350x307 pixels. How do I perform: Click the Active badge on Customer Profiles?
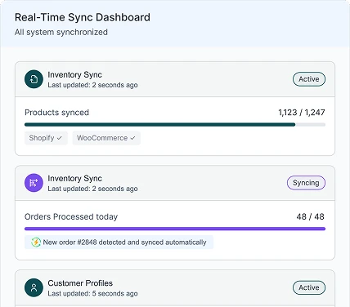309,287
